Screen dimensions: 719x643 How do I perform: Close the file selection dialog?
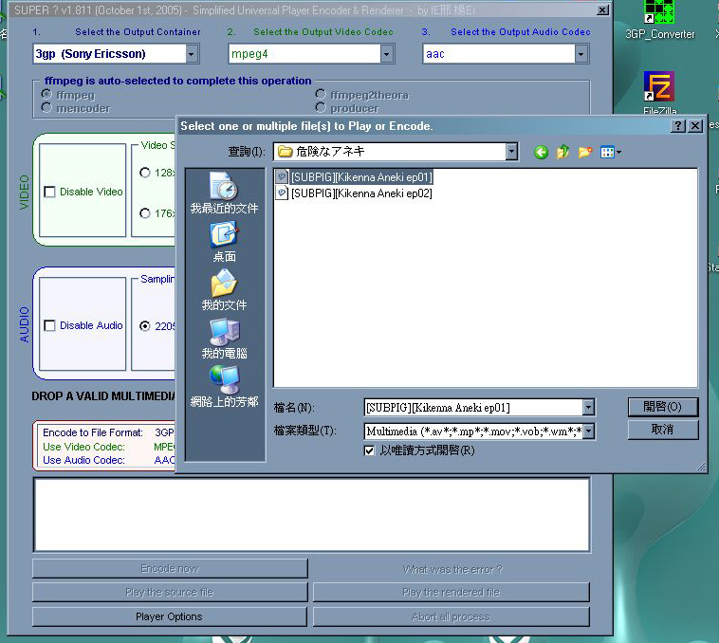[695, 126]
